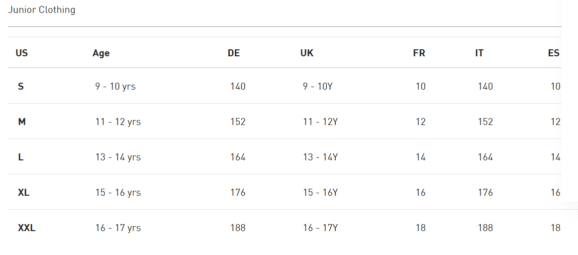Select the UK value 13 - 14Y

point(320,157)
